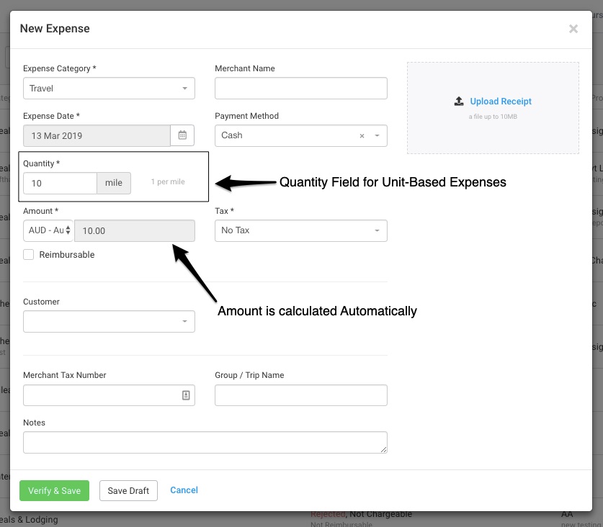Click the Verify & Save button

click(54, 490)
